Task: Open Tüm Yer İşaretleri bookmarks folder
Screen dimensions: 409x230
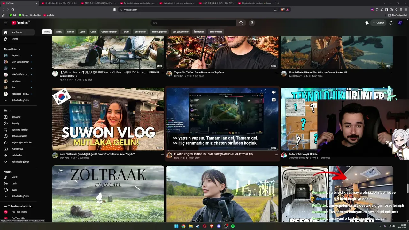Action: click(x=397, y=15)
